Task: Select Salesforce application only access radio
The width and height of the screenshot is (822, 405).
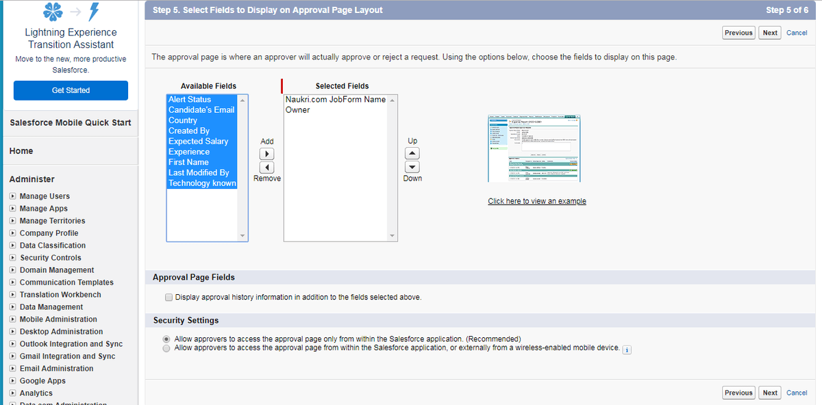Action: click(x=166, y=339)
